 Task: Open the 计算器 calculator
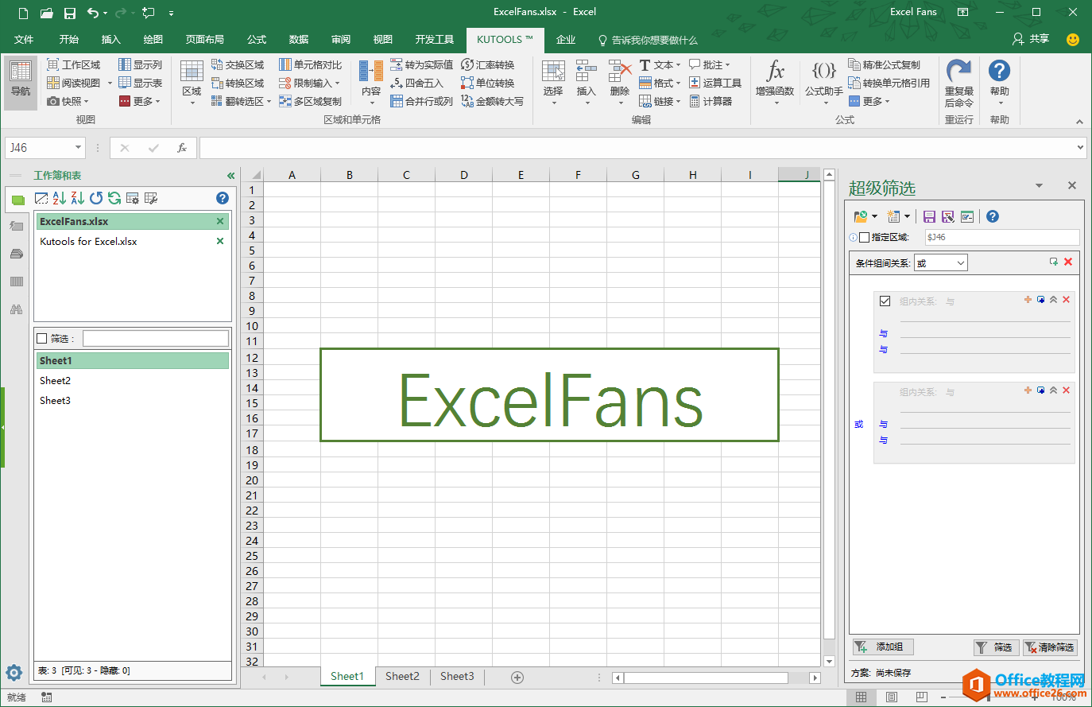click(711, 102)
